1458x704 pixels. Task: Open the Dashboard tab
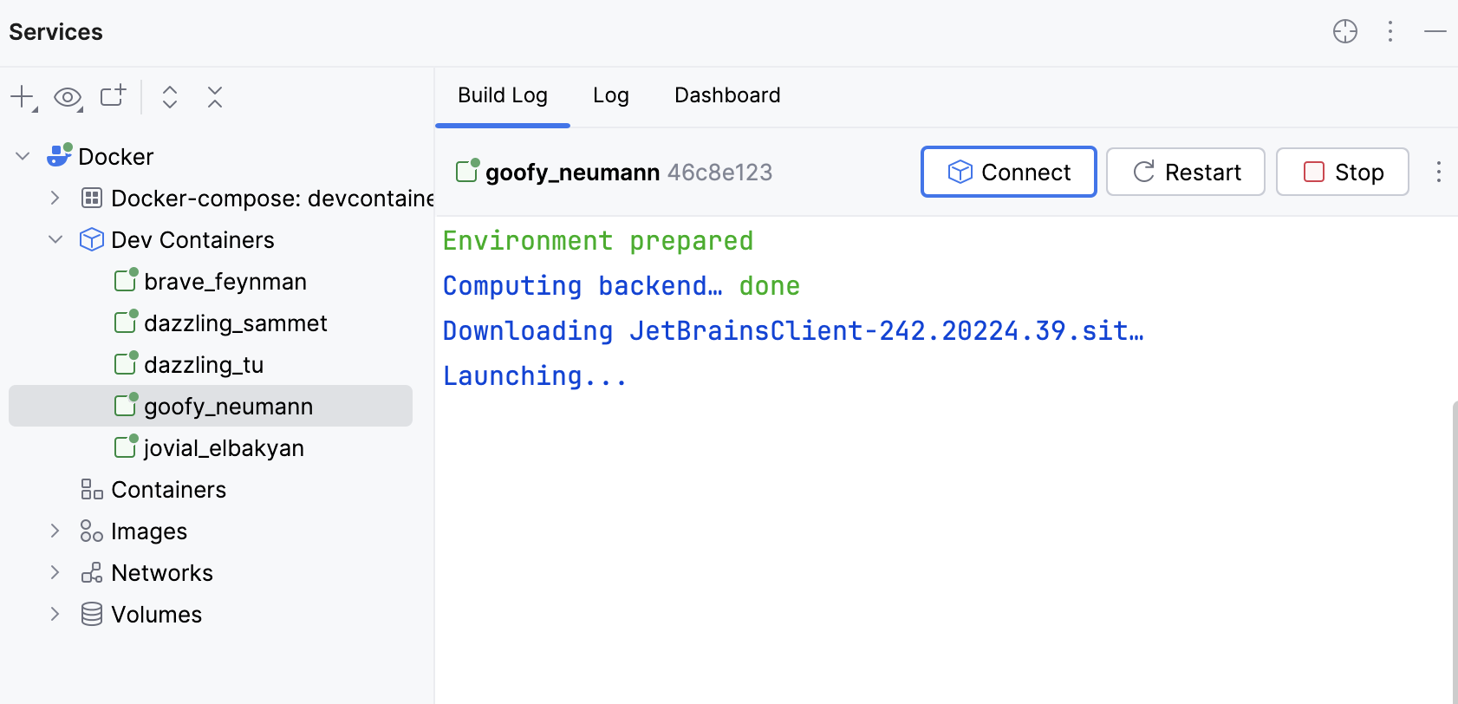727,95
